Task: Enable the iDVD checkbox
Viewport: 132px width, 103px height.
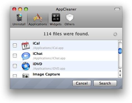Action: pos(15,66)
